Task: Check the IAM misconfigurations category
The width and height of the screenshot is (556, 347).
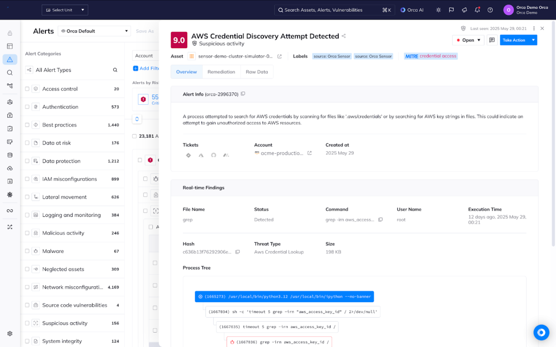Action: tap(27, 179)
